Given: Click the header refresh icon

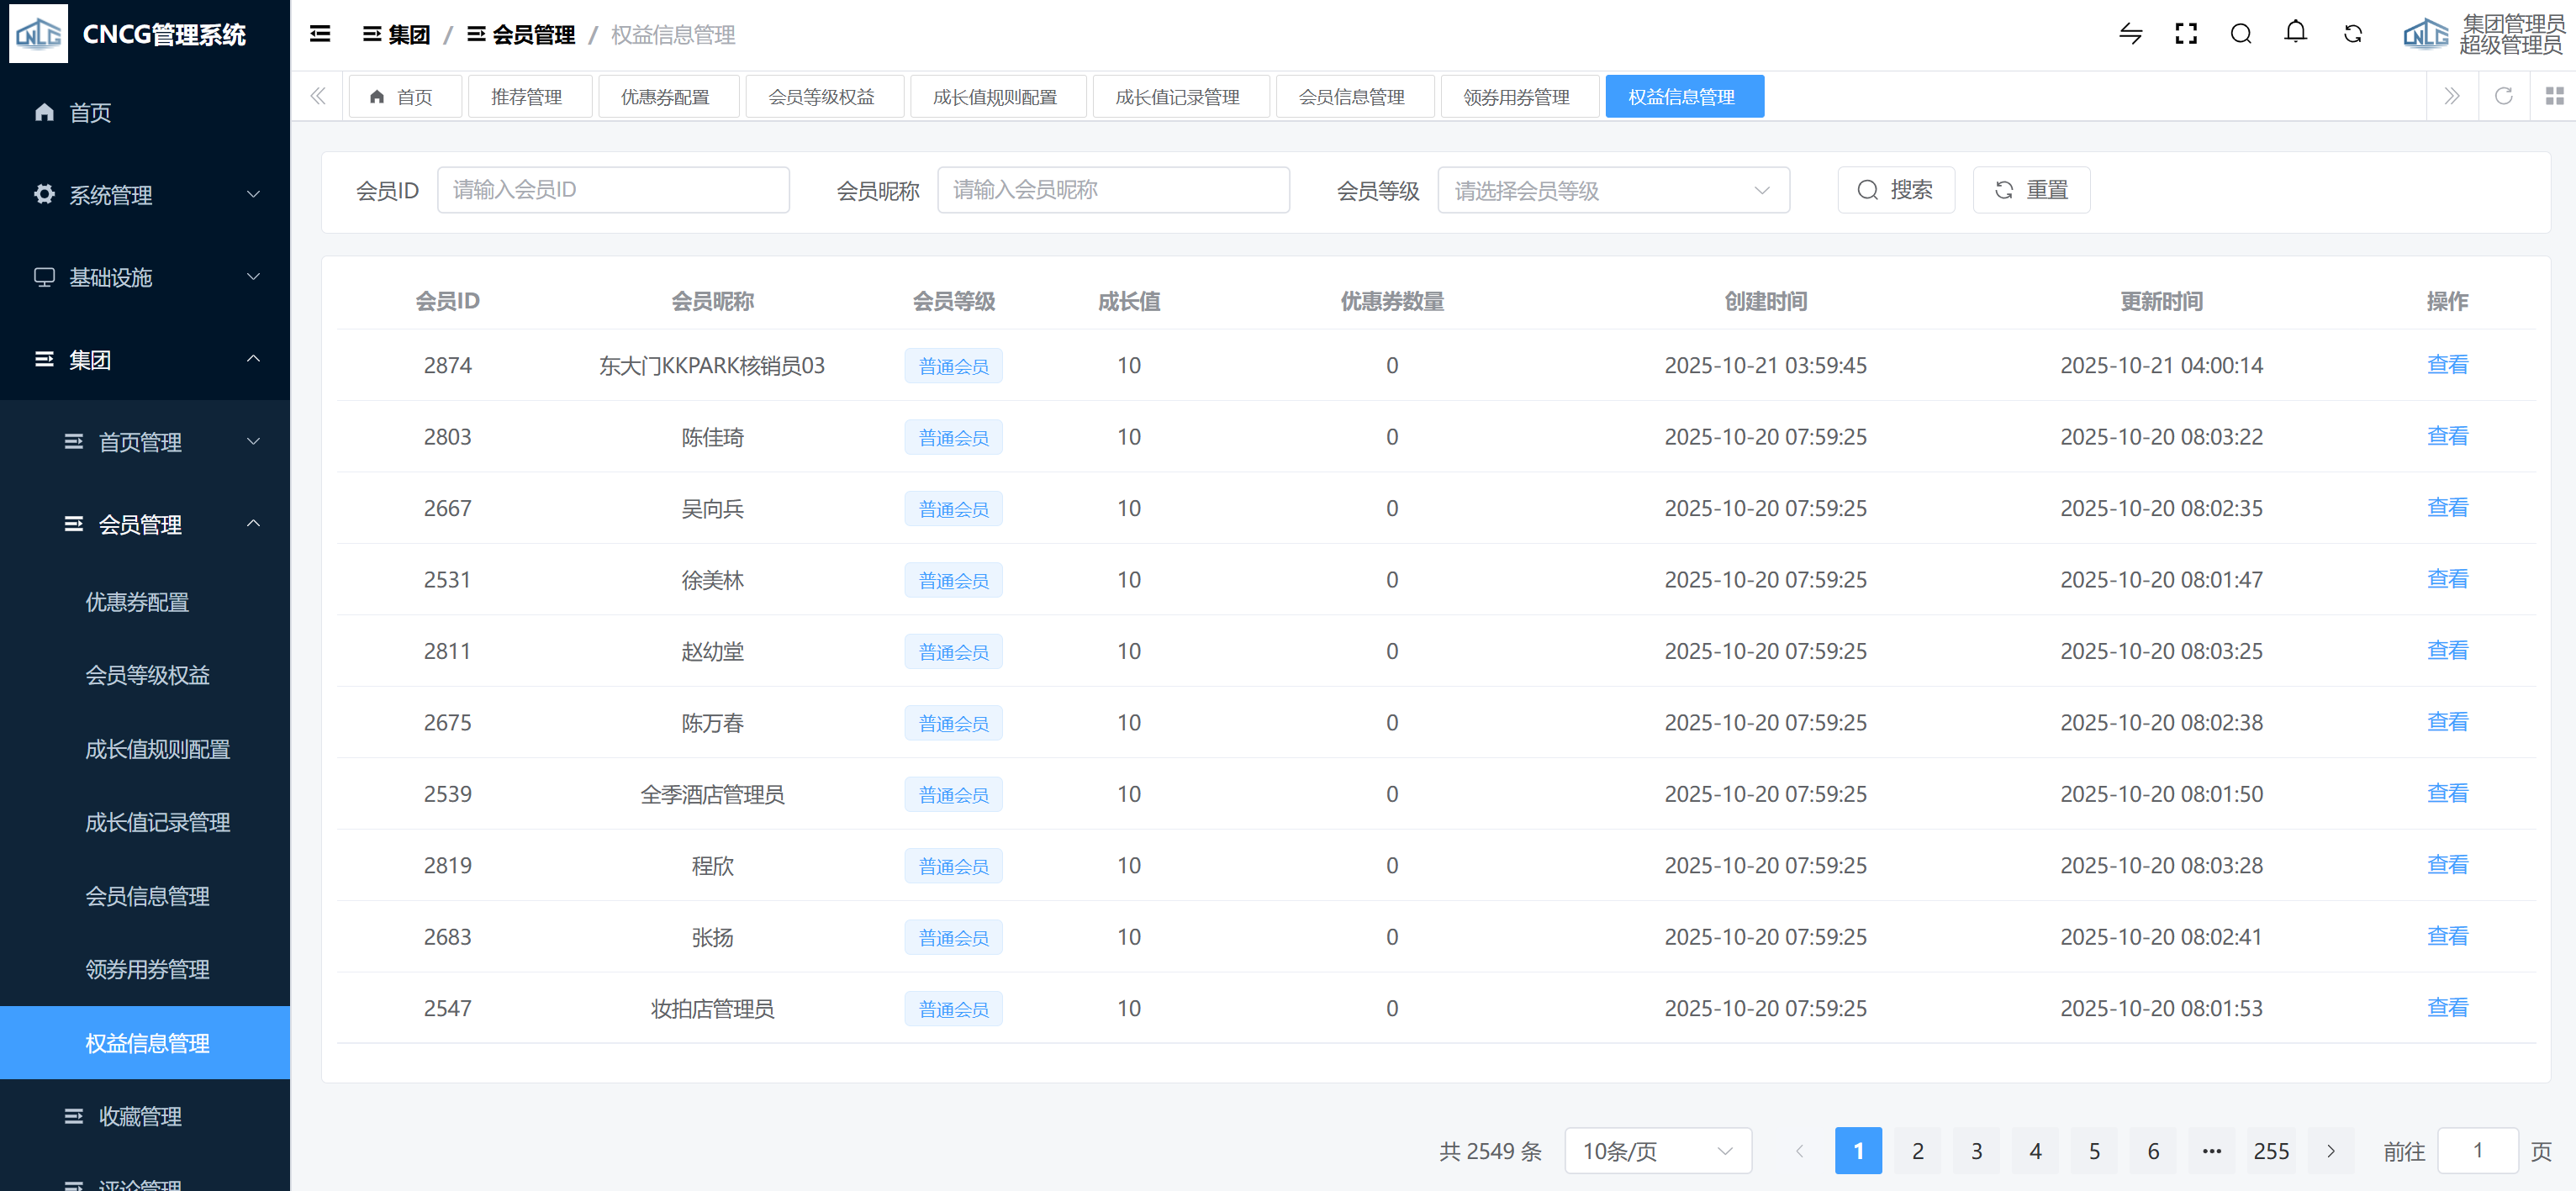Looking at the screenshot, I should (2353, 34).
